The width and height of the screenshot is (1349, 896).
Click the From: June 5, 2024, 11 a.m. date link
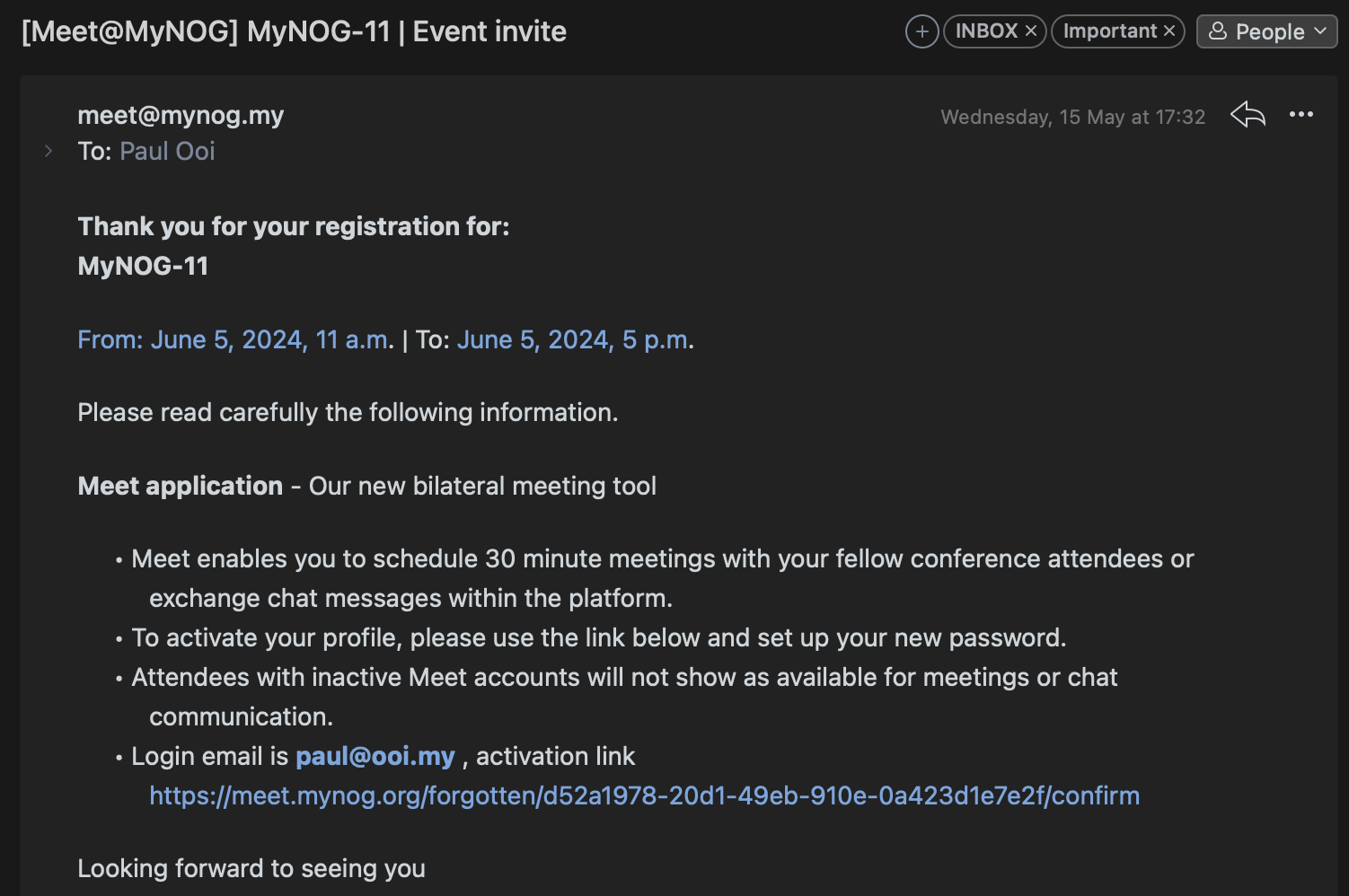click(x=234, y=339)
